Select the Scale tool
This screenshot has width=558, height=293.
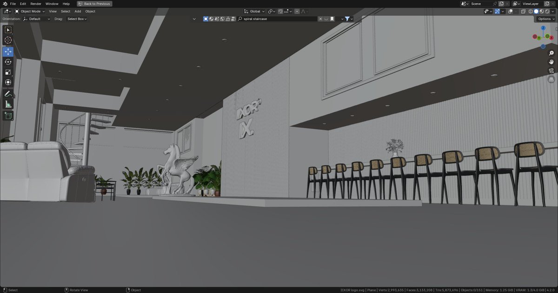pyautogui.click(x=8, y=72)
